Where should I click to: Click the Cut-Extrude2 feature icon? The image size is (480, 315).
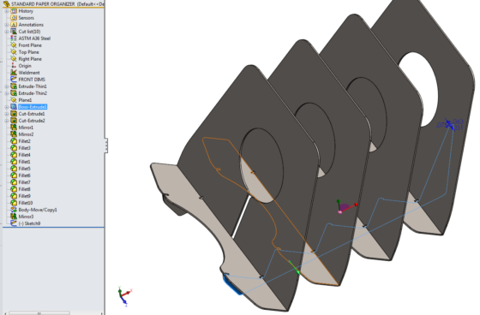pyautogui.click(x=14, y=121)
